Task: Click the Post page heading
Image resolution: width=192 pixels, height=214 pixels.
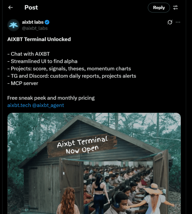Action: (31, 7)
